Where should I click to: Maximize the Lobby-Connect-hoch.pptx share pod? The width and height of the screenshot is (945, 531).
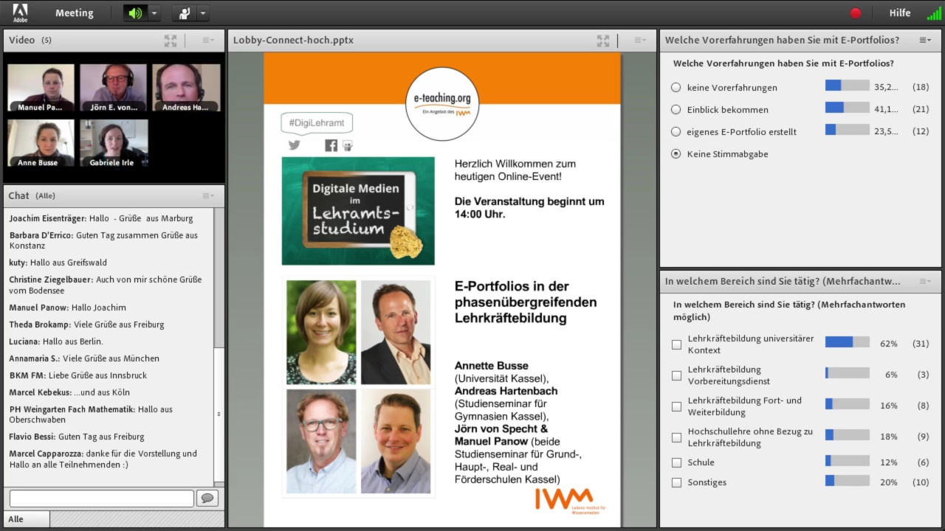point(603,41)
